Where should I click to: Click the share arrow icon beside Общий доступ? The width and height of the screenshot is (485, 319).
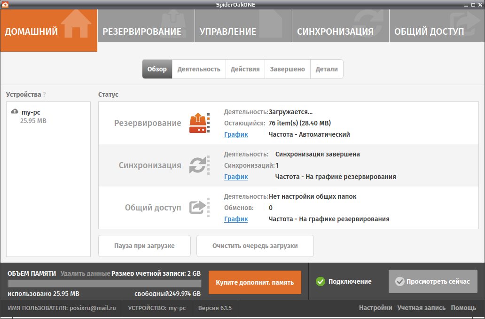(198, 207)
